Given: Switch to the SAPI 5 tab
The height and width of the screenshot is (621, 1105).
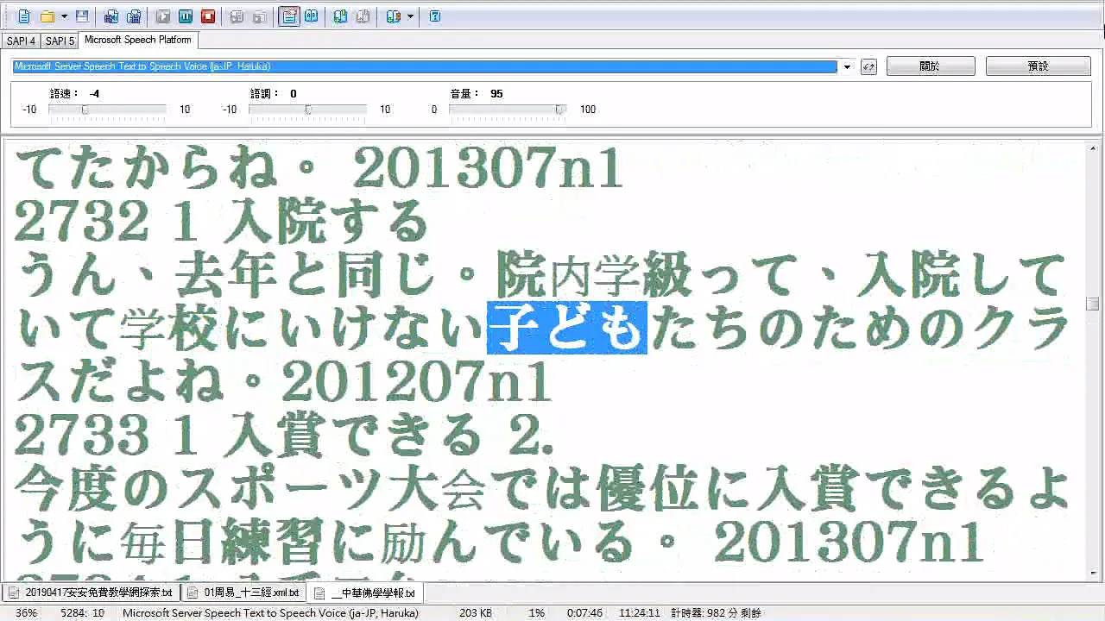Looking at the screenshot, I should tap(60, 41).
